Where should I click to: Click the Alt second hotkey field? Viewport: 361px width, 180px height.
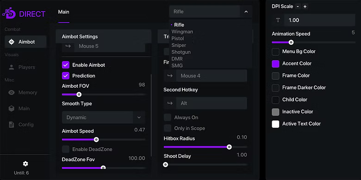205,103
